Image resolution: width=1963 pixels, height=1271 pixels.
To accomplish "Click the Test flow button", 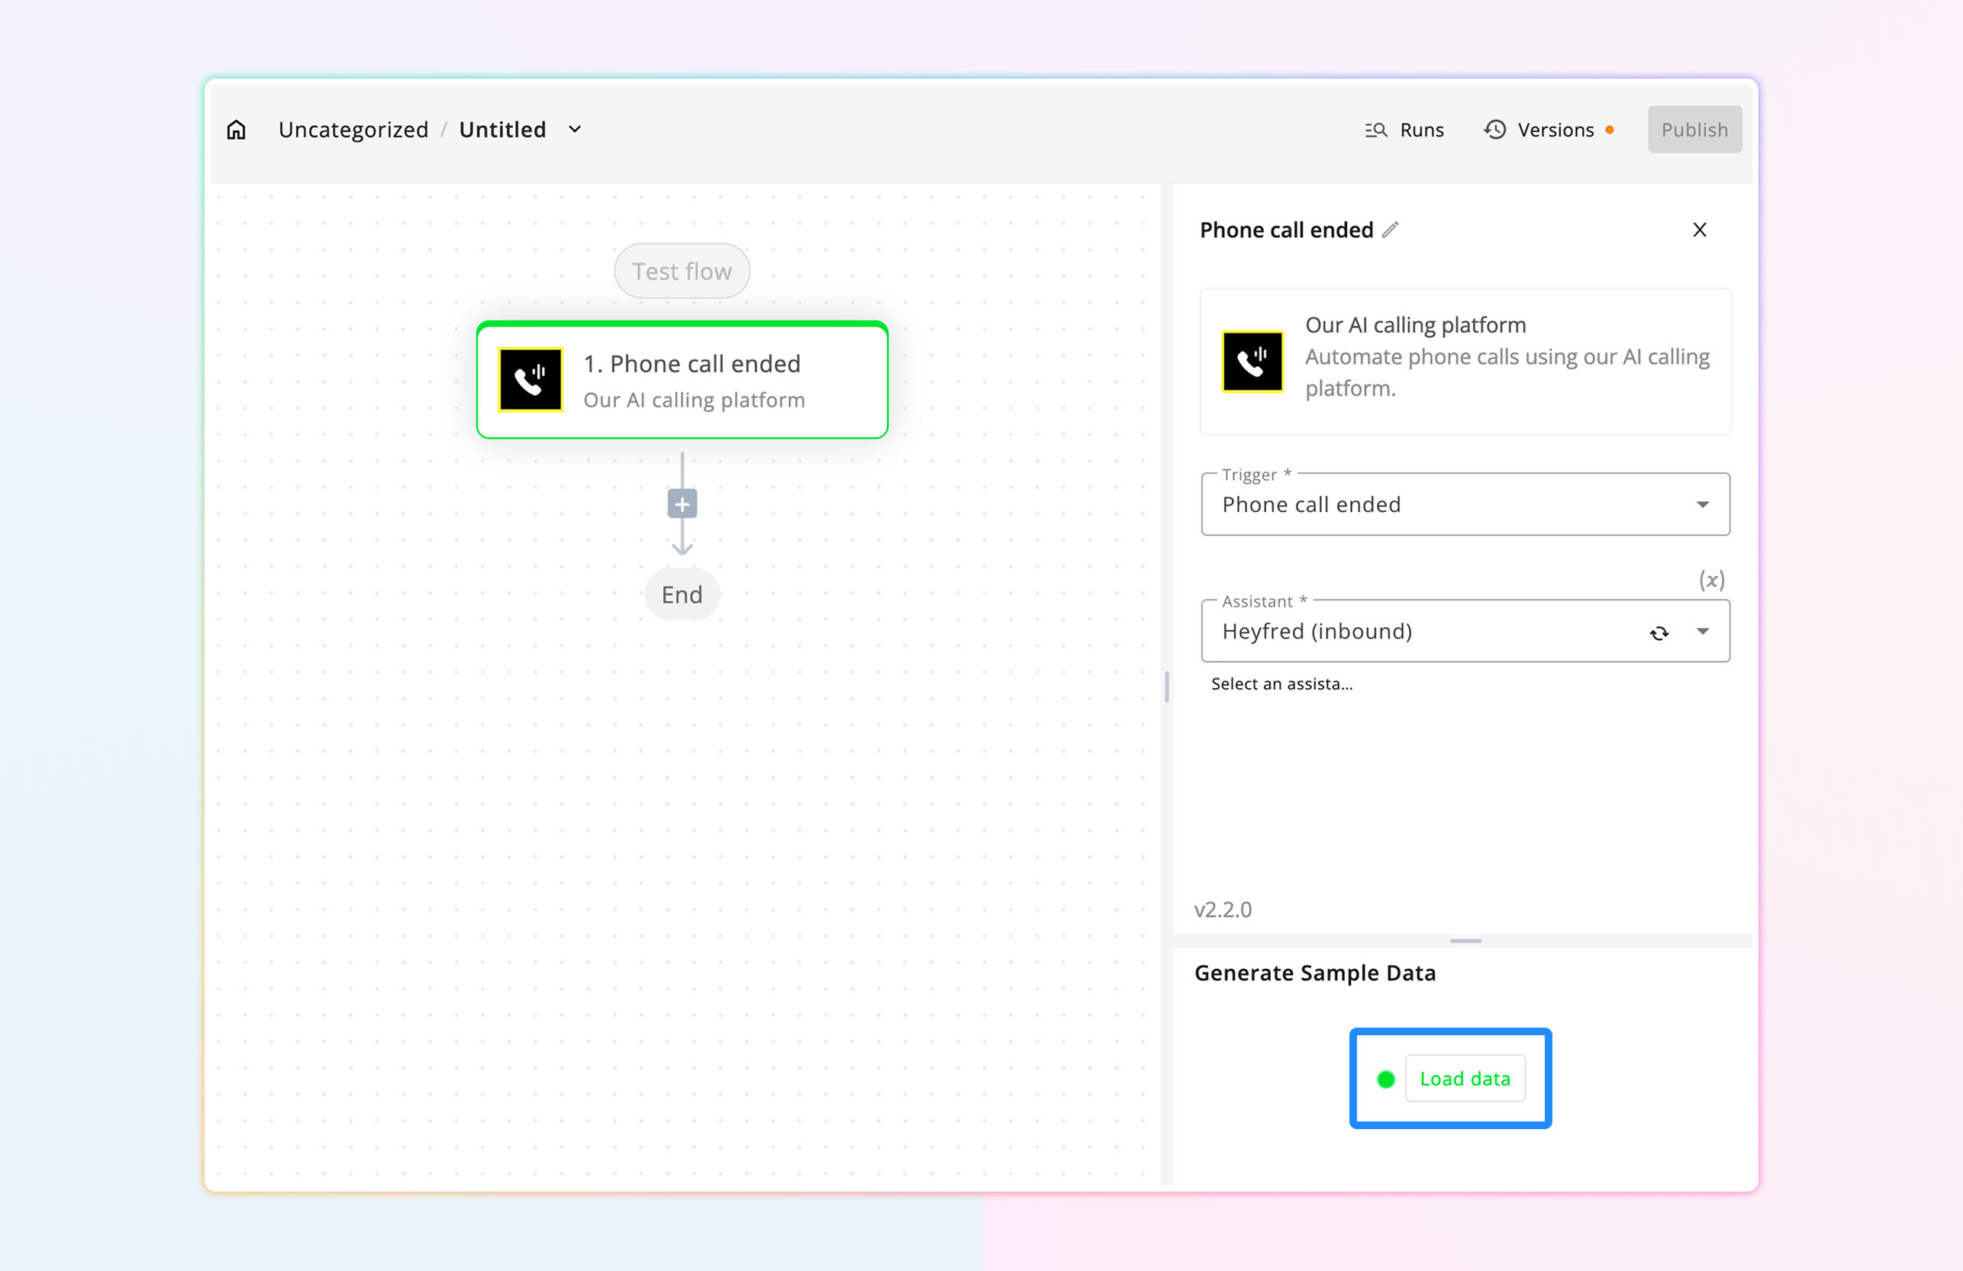I will click(x=682, y=271).
